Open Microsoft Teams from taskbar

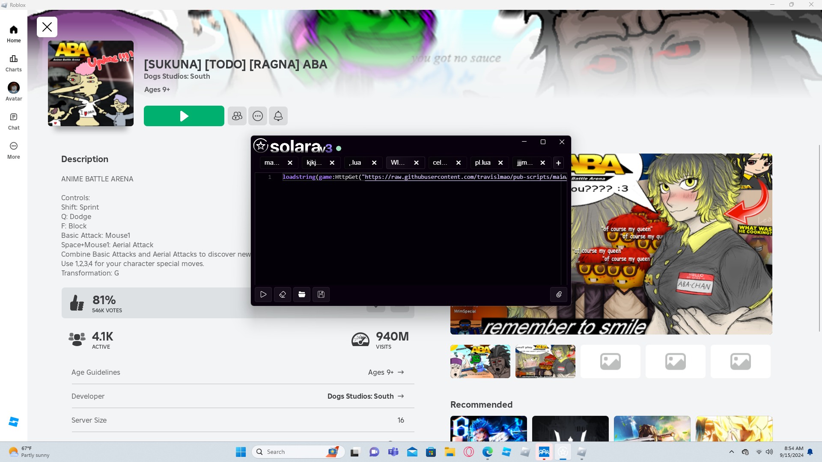[393, 452]
